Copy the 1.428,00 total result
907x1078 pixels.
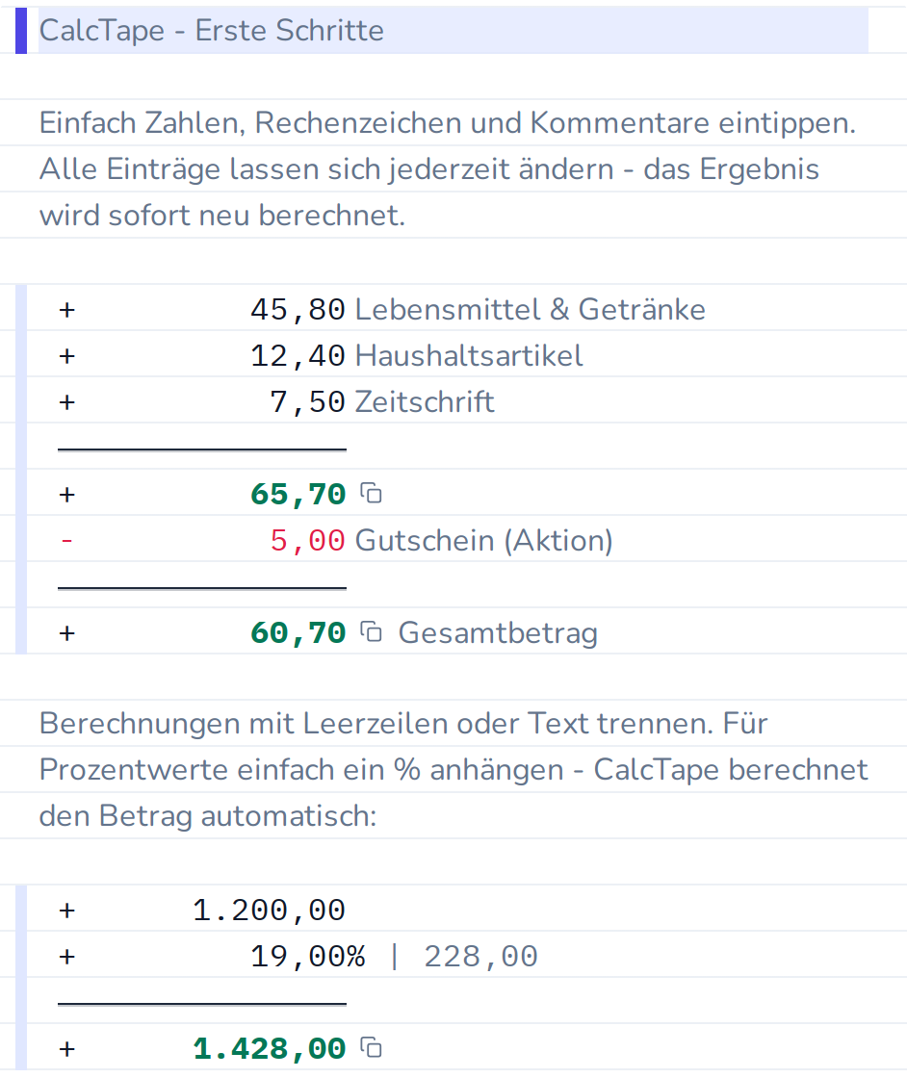[x=372, y=1047]
